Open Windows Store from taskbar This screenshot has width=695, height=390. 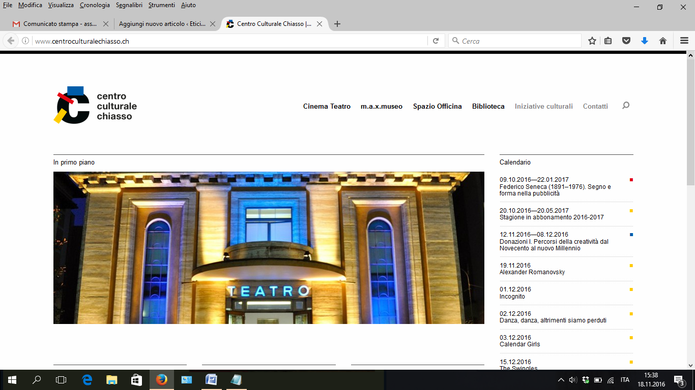click(137, 380)
